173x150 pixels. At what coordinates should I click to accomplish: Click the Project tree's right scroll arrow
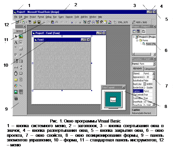click(x=155, y=54)
